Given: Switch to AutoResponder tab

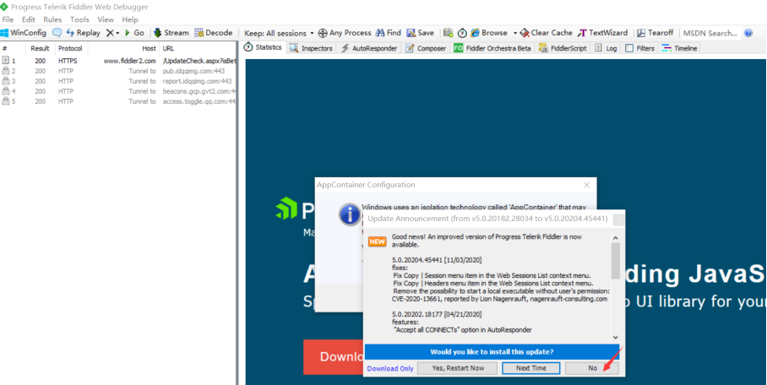Looking at the screenshot, I should [x=369, y=48].
